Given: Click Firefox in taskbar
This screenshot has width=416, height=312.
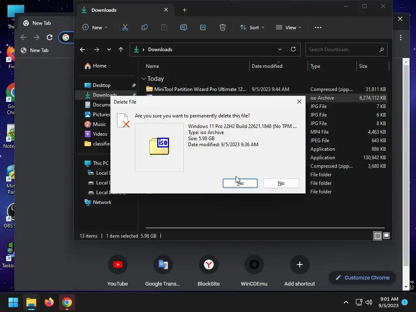Looking at the screenshot, I should coord(49,302).
